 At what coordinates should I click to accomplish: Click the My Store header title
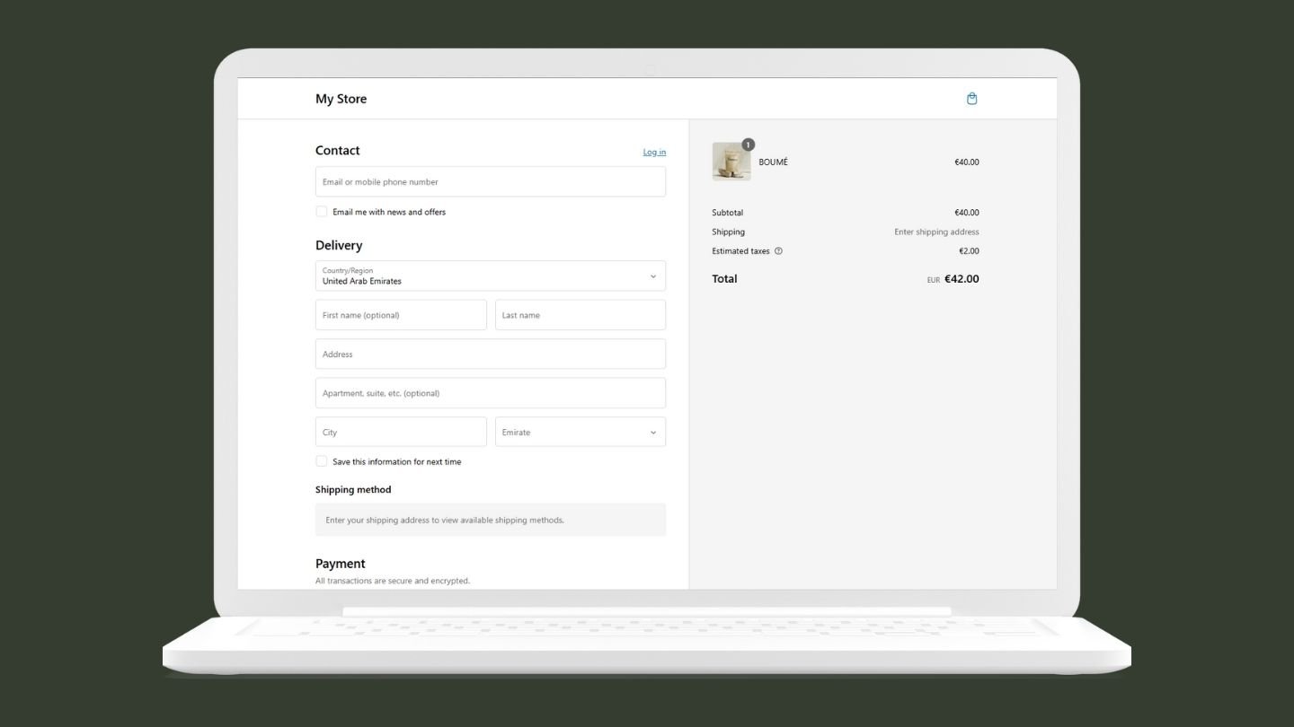point(341,99)
